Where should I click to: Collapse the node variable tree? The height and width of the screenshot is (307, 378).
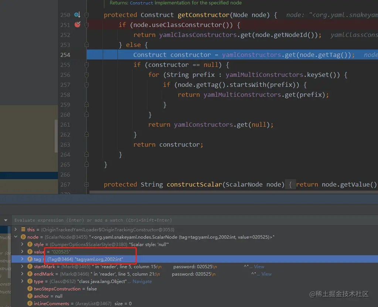point(16,237)
